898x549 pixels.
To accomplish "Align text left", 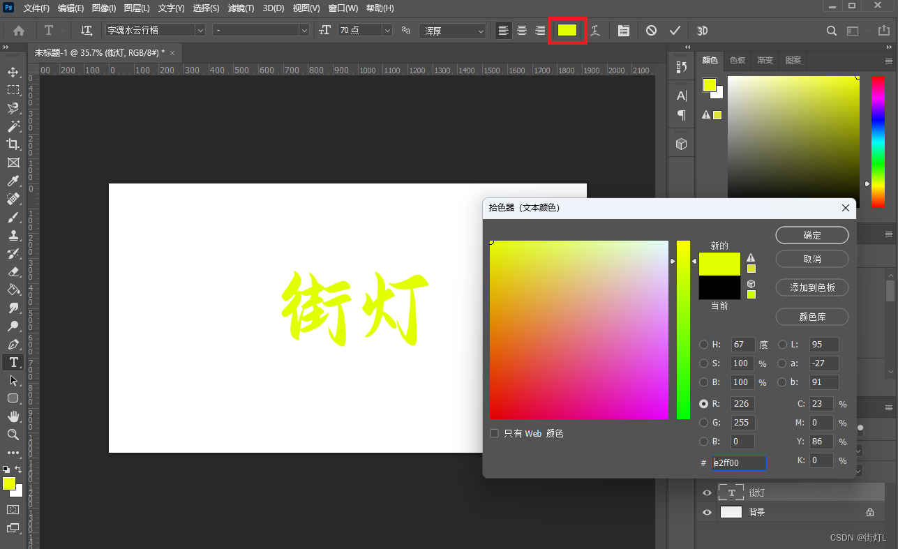I will [503, 31].
